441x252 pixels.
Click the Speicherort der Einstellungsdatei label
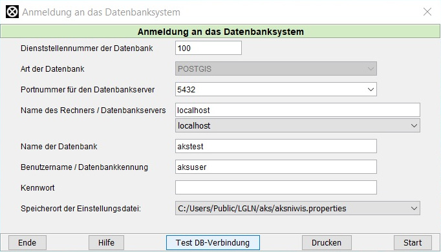pos(81,209)
